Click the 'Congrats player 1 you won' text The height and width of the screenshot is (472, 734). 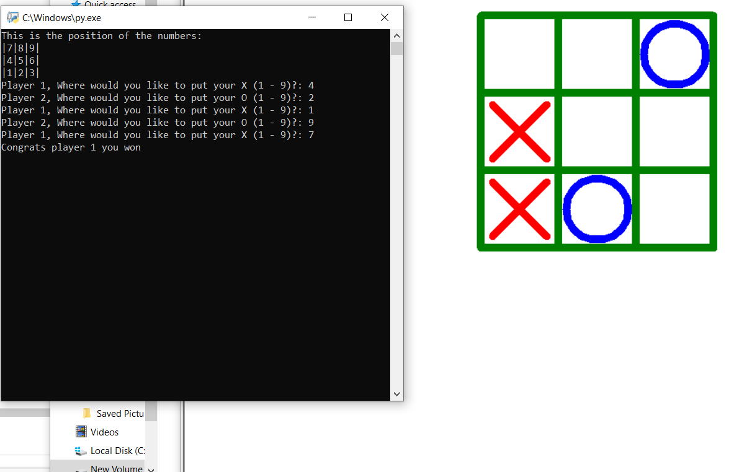[x=71, y=147]
